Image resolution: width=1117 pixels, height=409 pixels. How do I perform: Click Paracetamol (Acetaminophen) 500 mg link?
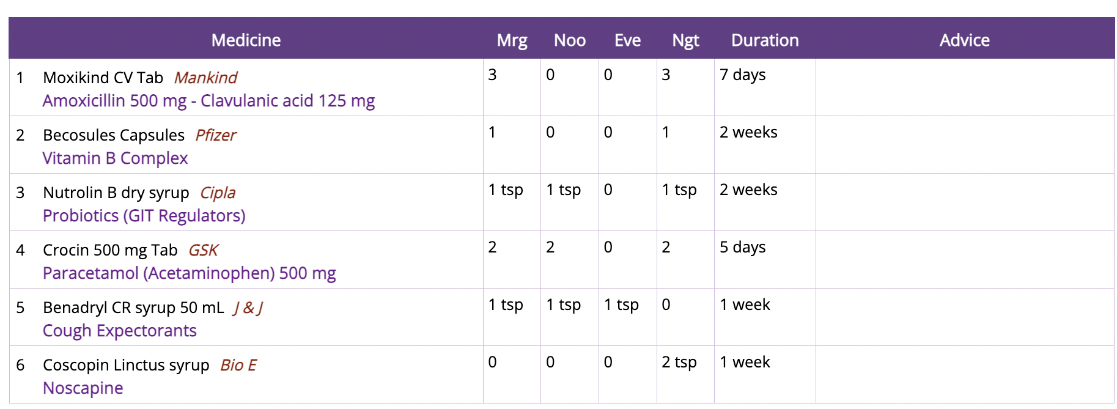pos(189,273)
